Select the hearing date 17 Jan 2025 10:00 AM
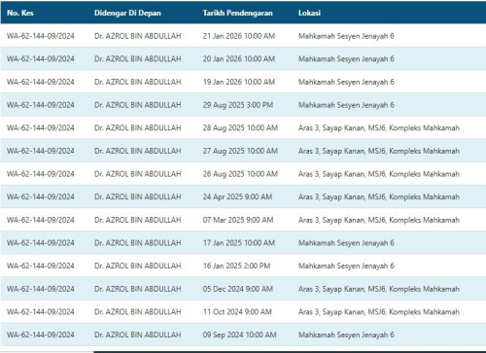 tap(239, 243)
